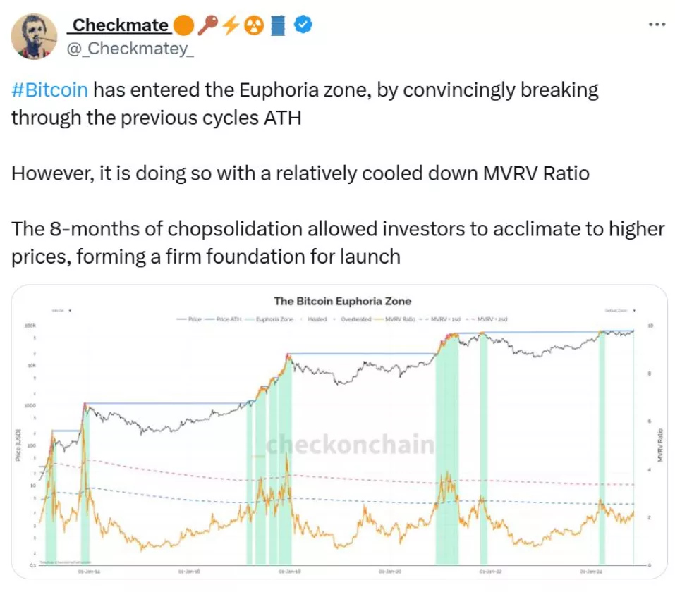The width and height of the screenshot is (675, 592).
Task: Open the Bitcoin Euphoria Zone chart image
Action: coord(339,431)
